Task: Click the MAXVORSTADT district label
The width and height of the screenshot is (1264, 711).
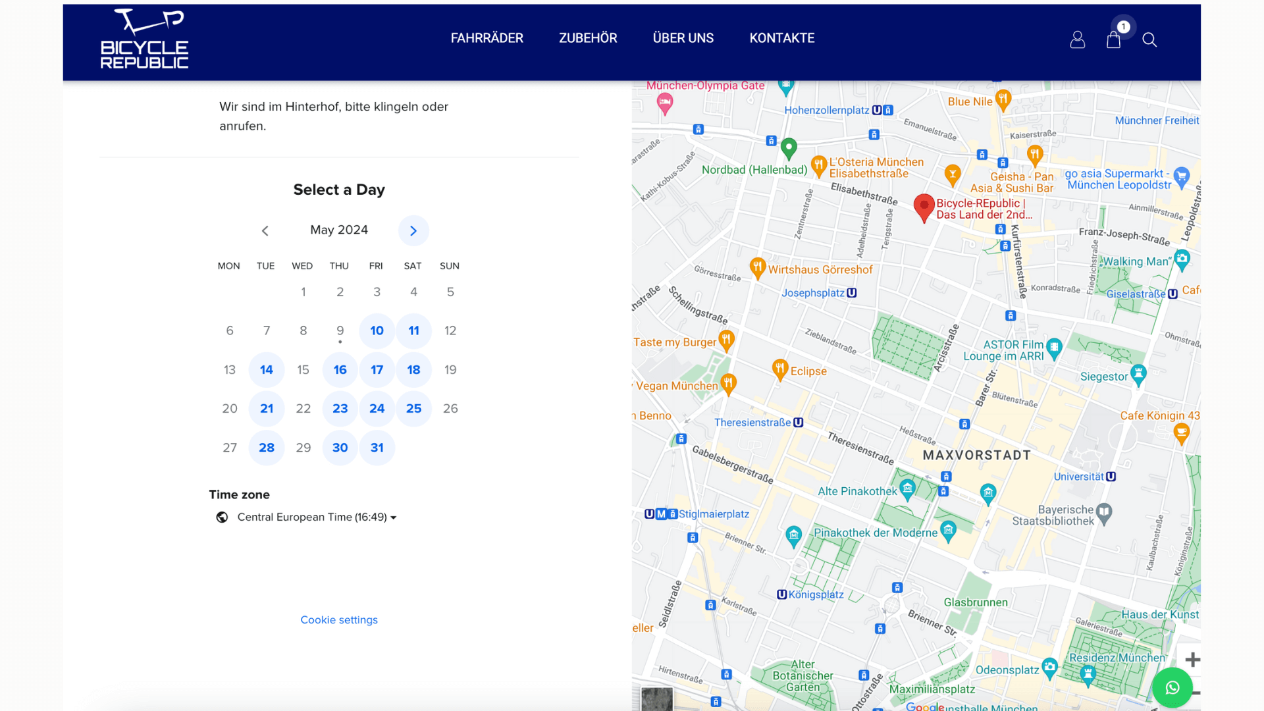Action: coord(977,455)
